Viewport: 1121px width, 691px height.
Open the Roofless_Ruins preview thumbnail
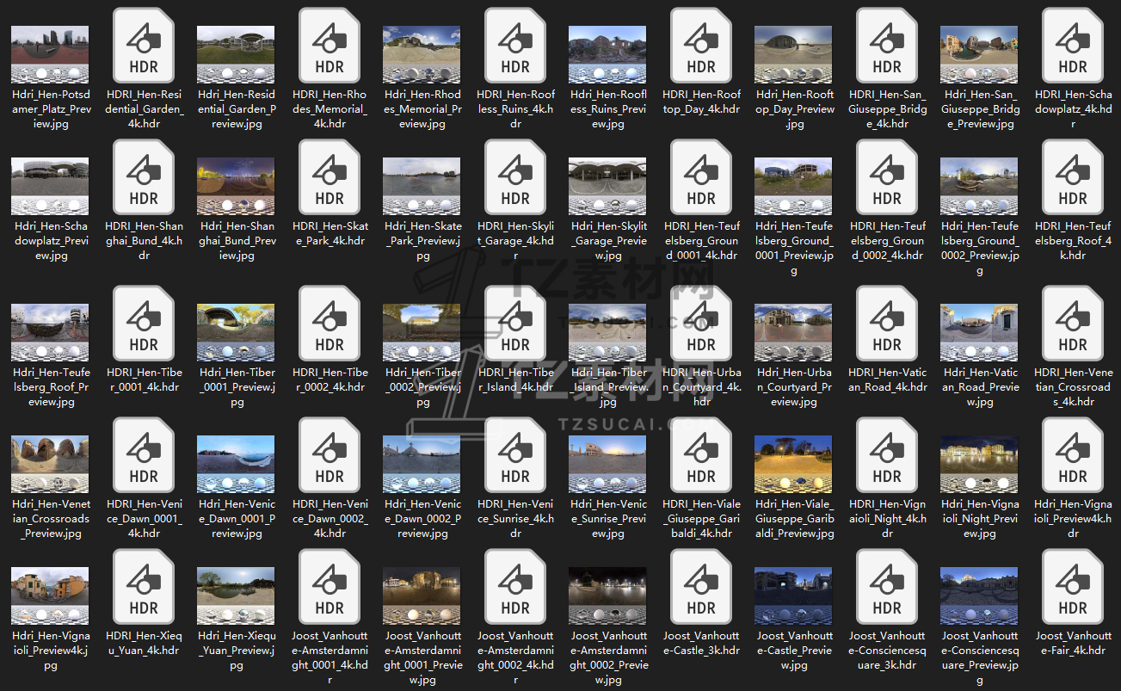[x=607, y=54]
